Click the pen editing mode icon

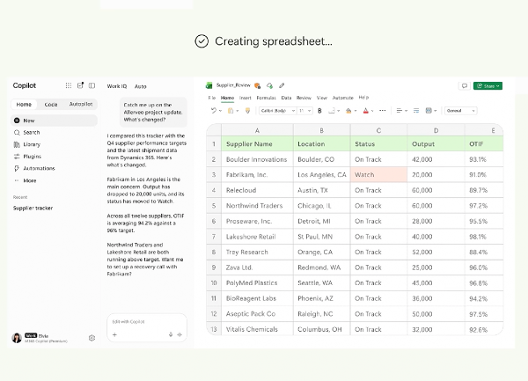pyautogui.click(x=282, y=85)
